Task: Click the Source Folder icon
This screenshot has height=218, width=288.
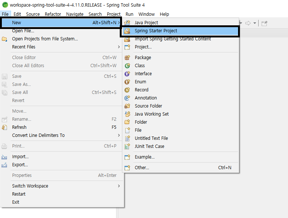Action: point(127,106)
